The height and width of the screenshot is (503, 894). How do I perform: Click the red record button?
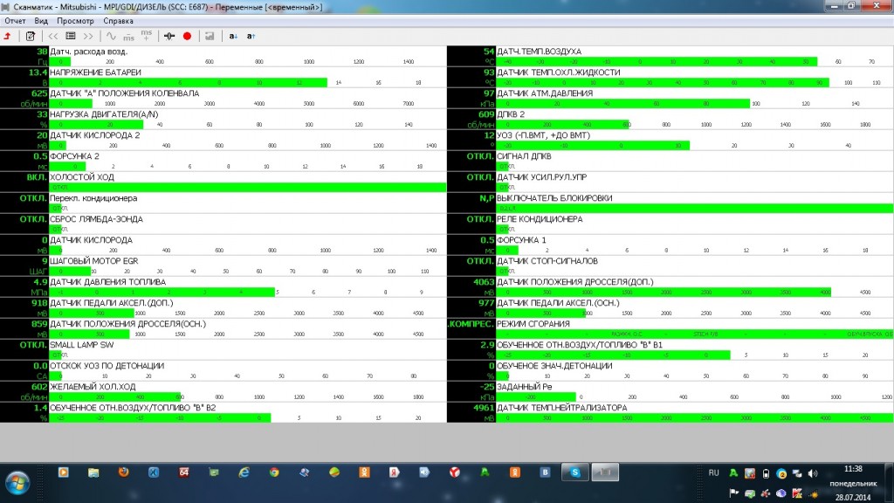(x=187, y=36)
